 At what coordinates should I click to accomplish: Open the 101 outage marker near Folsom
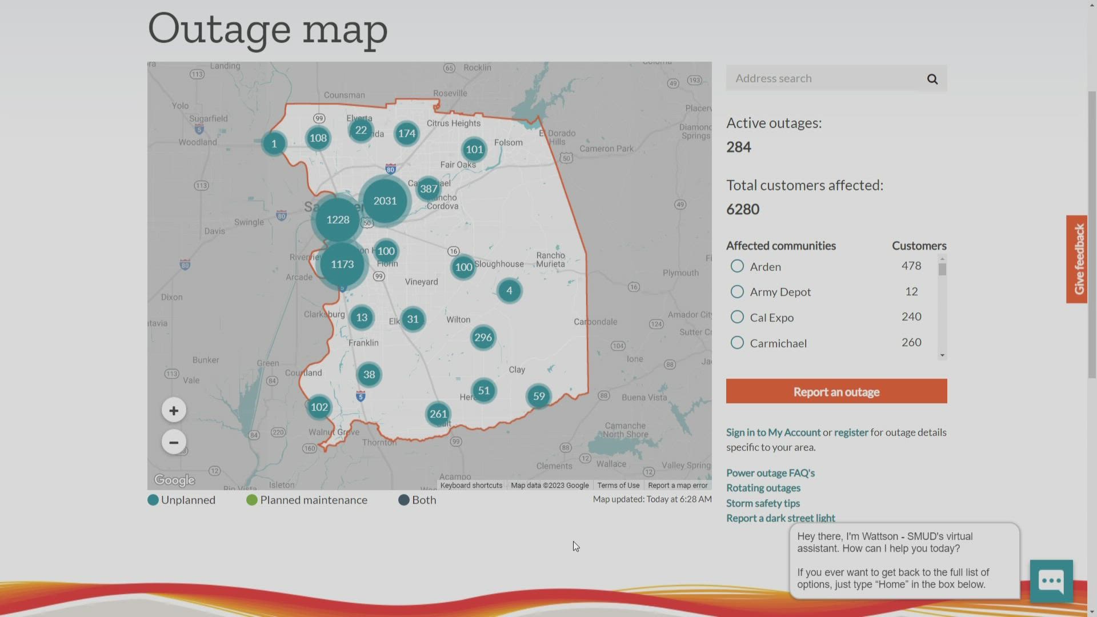(474, 150)
